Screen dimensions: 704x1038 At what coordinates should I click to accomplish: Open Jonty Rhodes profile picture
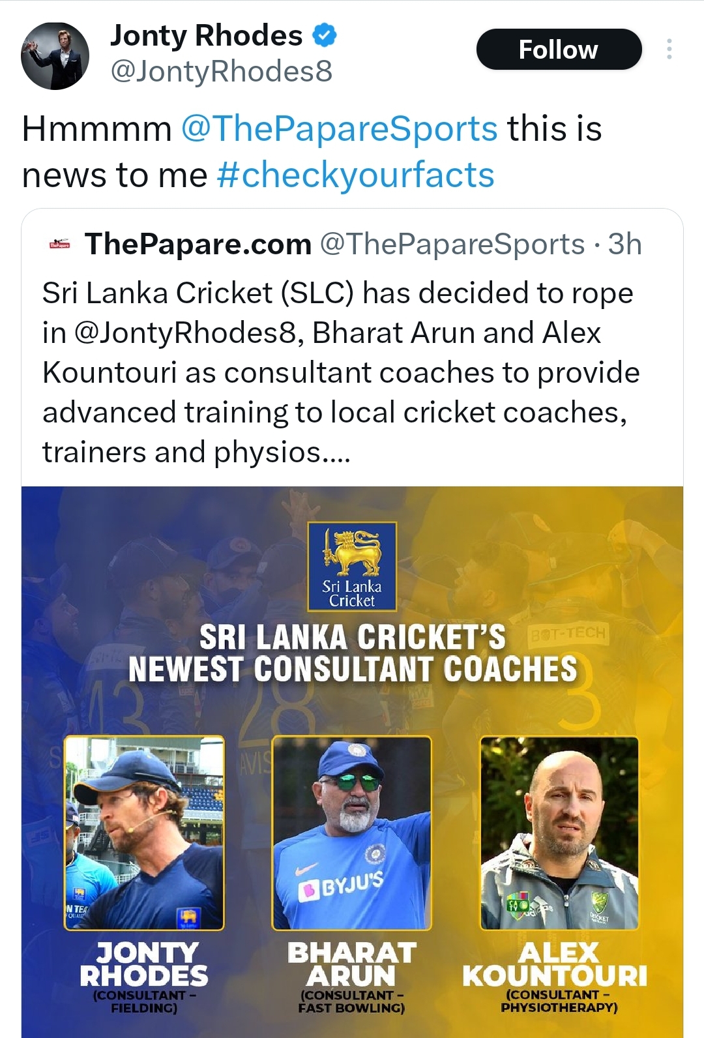(x=55, y=56)
